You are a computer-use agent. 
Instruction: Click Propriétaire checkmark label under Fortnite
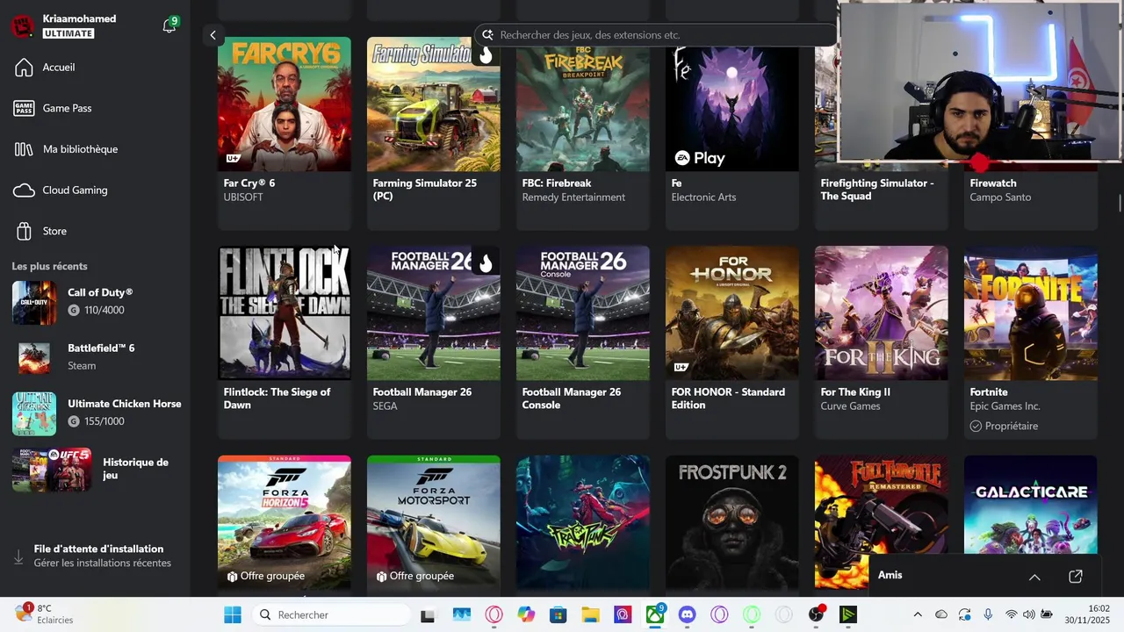[x=1004, y=426]
